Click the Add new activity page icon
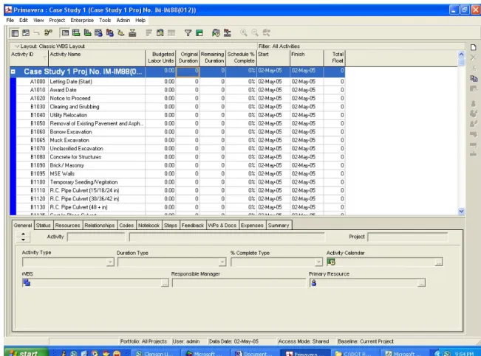The height and width of the screenshot is (356, 481). 474,47
